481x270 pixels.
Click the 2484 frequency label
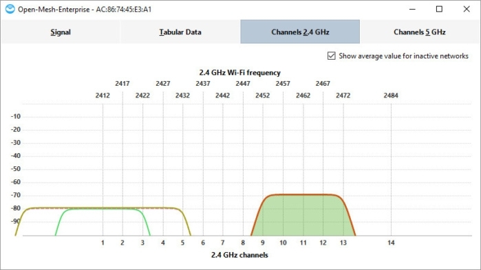point(391,95)
